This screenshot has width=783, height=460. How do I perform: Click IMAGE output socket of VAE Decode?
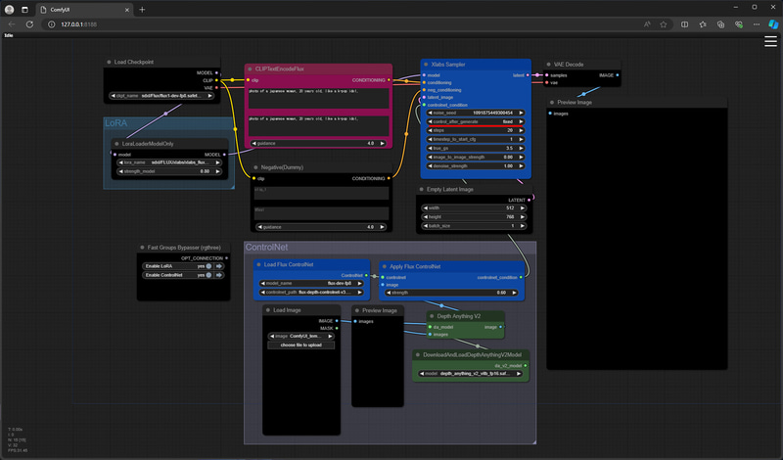618,75
